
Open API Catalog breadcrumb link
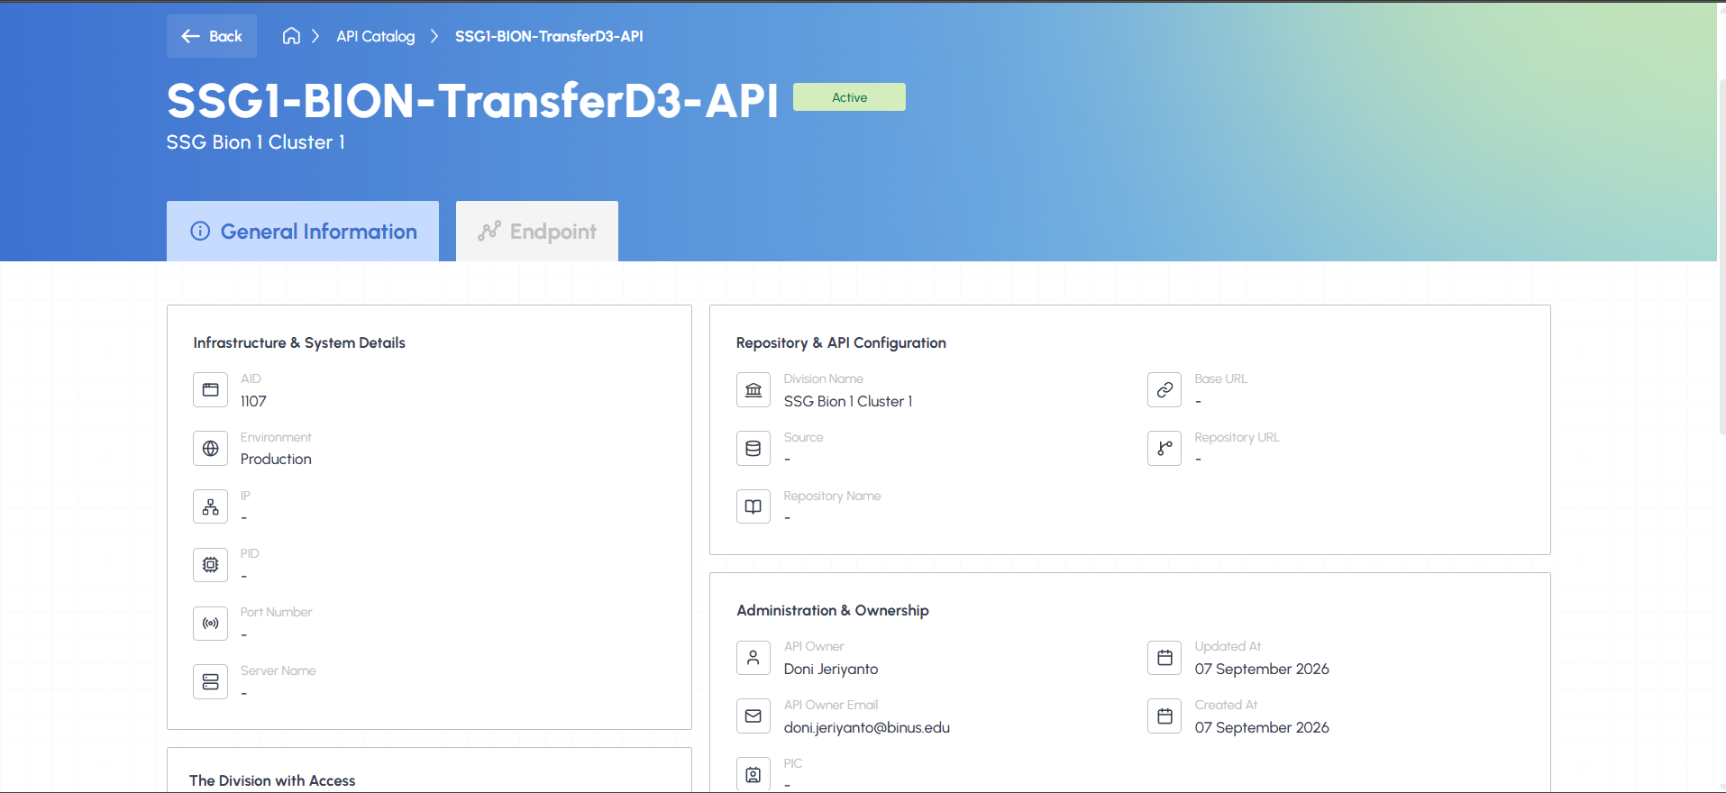pyautogui.click(x=376, y=36)
